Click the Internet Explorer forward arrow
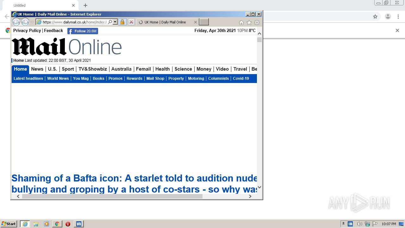Viewport: 405px width, 228px height. [x=25, y=22]
